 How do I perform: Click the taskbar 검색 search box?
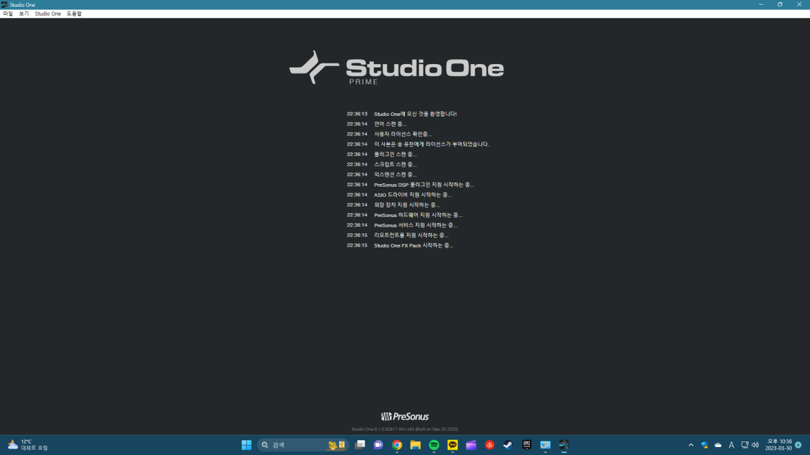point(303,445)
